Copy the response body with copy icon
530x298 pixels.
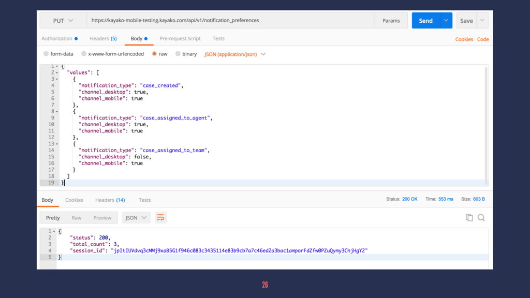tap(469, 218)
